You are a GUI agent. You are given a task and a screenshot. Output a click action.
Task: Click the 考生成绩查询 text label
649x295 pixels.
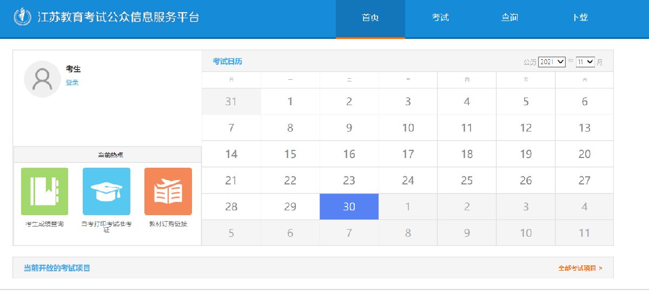point(44,224)
